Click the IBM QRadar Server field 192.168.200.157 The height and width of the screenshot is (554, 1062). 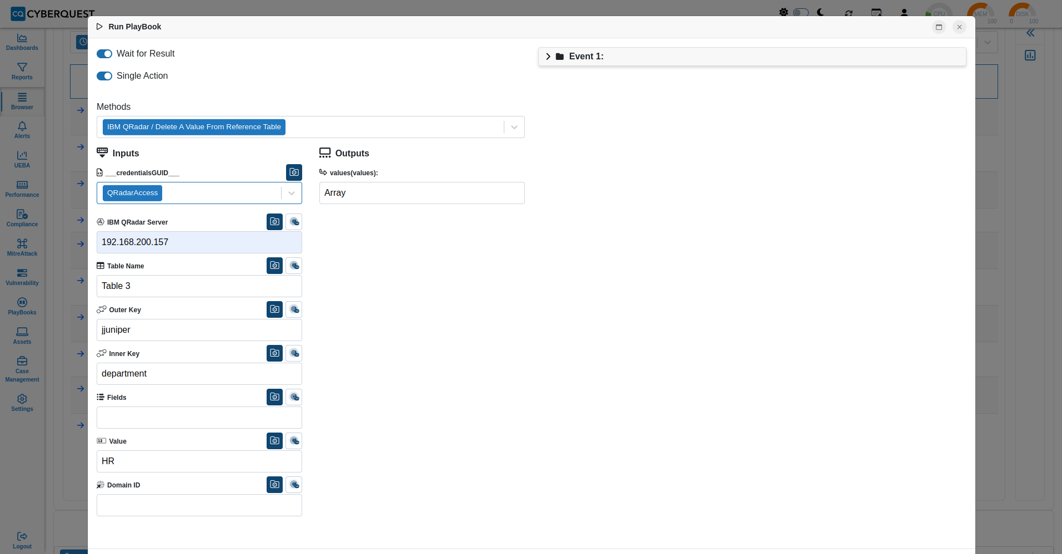tap(199, 242)
